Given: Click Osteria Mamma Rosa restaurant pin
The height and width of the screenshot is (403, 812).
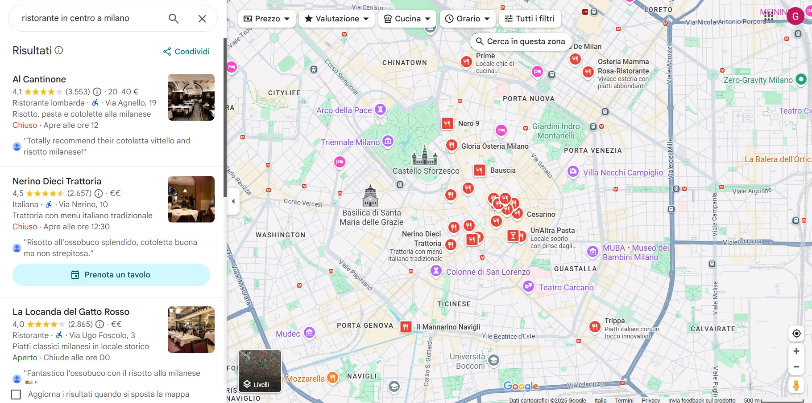Looking at the screenshot, I should coord(588,72).
